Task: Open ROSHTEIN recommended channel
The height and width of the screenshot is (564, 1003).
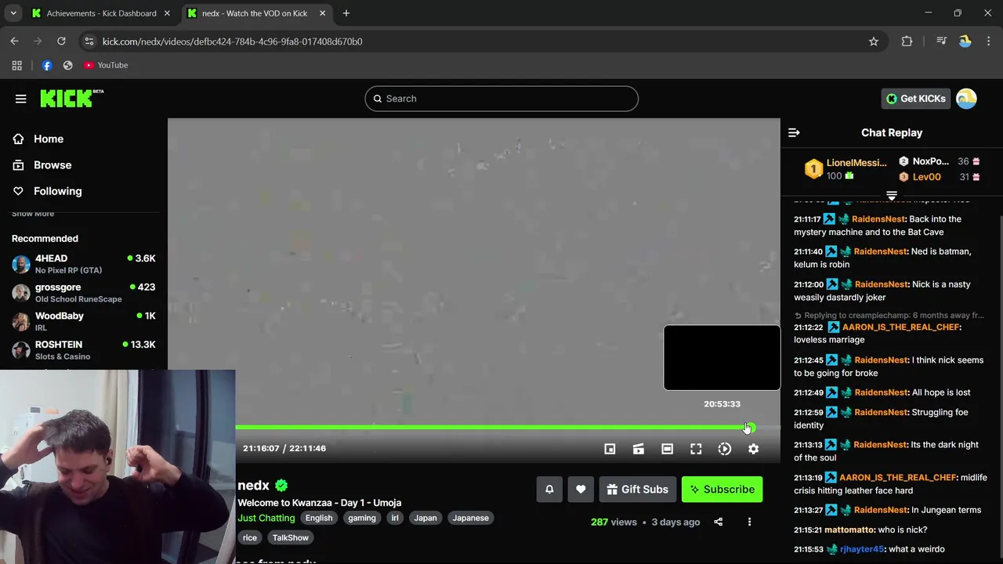Action: (84, 350)
